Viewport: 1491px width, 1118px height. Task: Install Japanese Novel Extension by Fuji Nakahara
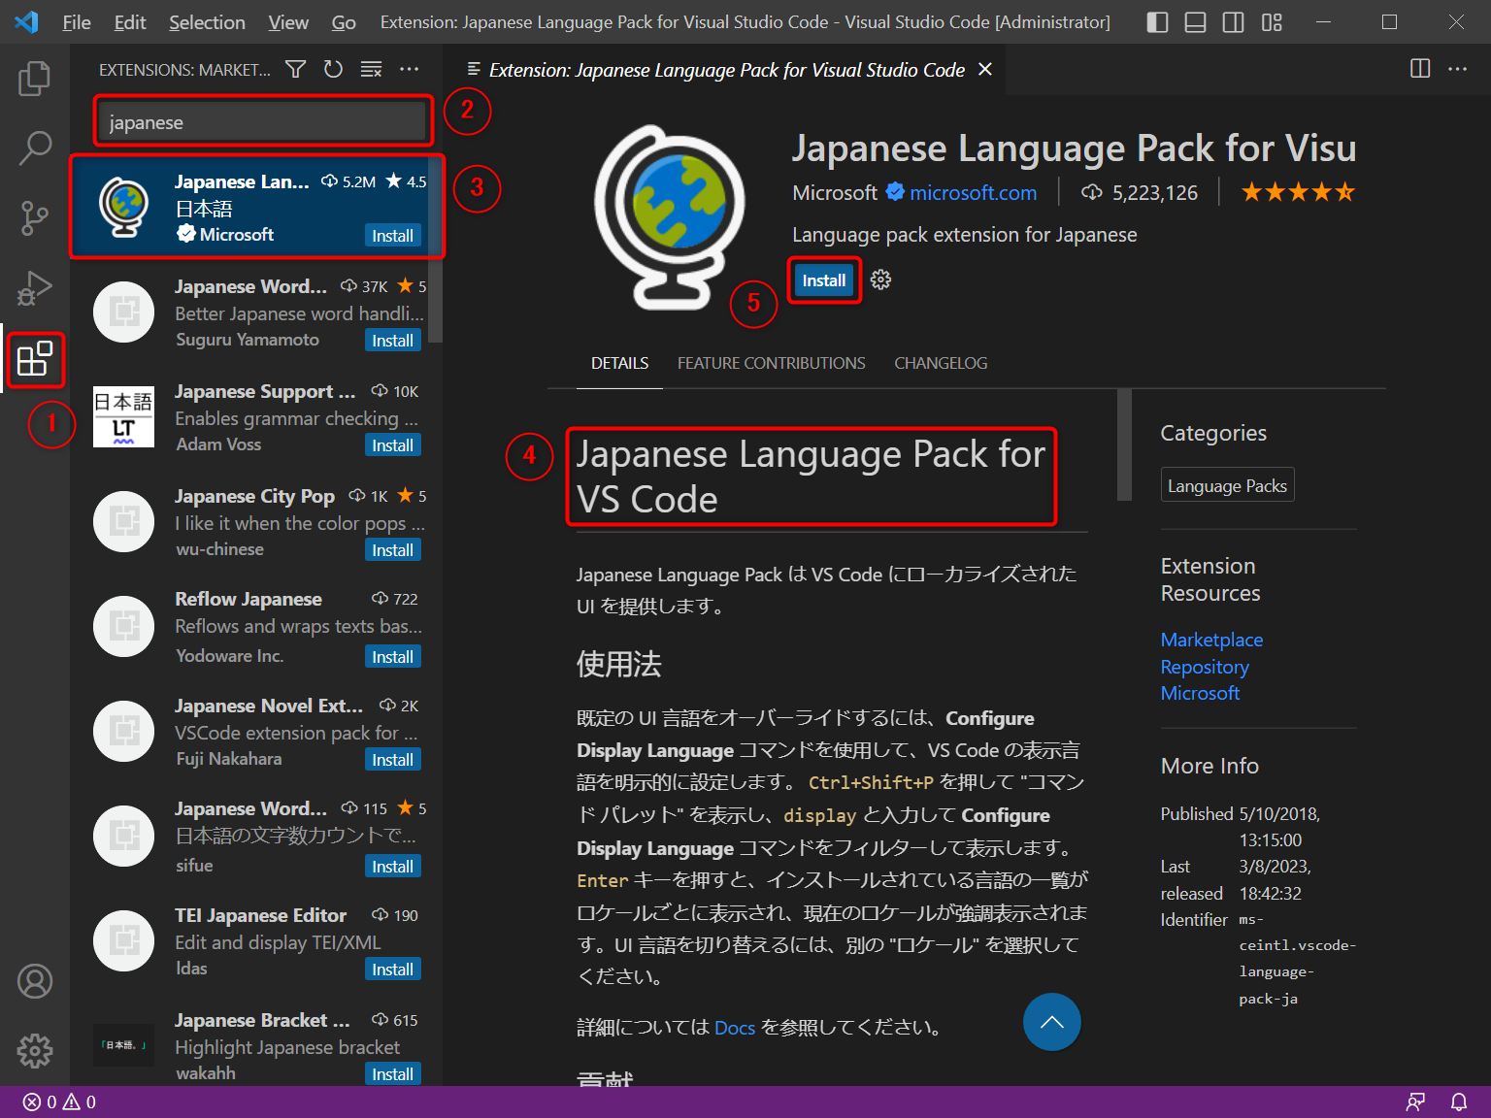click(392, 760)
